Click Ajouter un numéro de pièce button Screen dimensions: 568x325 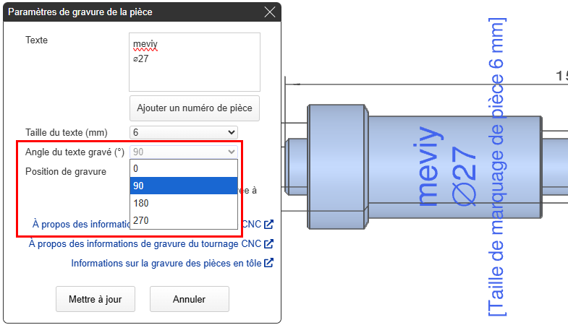pyautogui.click(x=194, y=108)
